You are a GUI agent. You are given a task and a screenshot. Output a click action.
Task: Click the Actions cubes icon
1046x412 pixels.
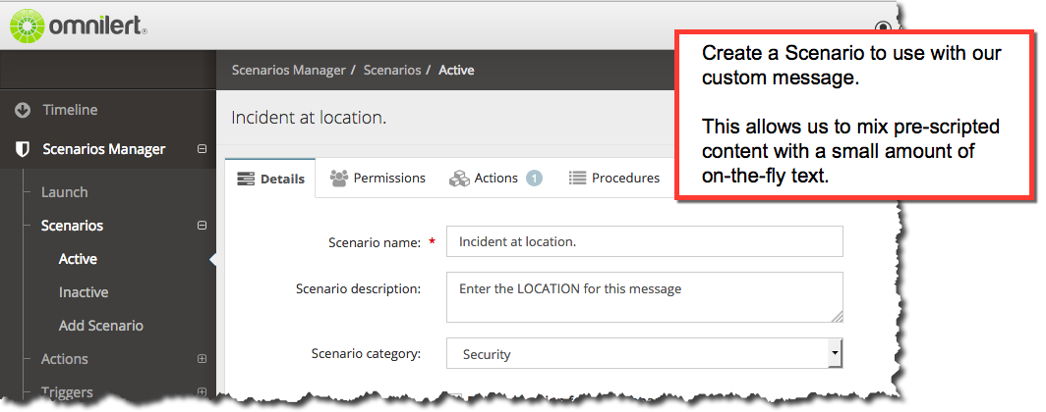459,179
